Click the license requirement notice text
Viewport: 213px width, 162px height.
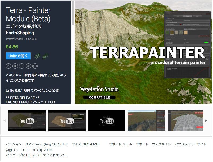(x=36, y=78)
